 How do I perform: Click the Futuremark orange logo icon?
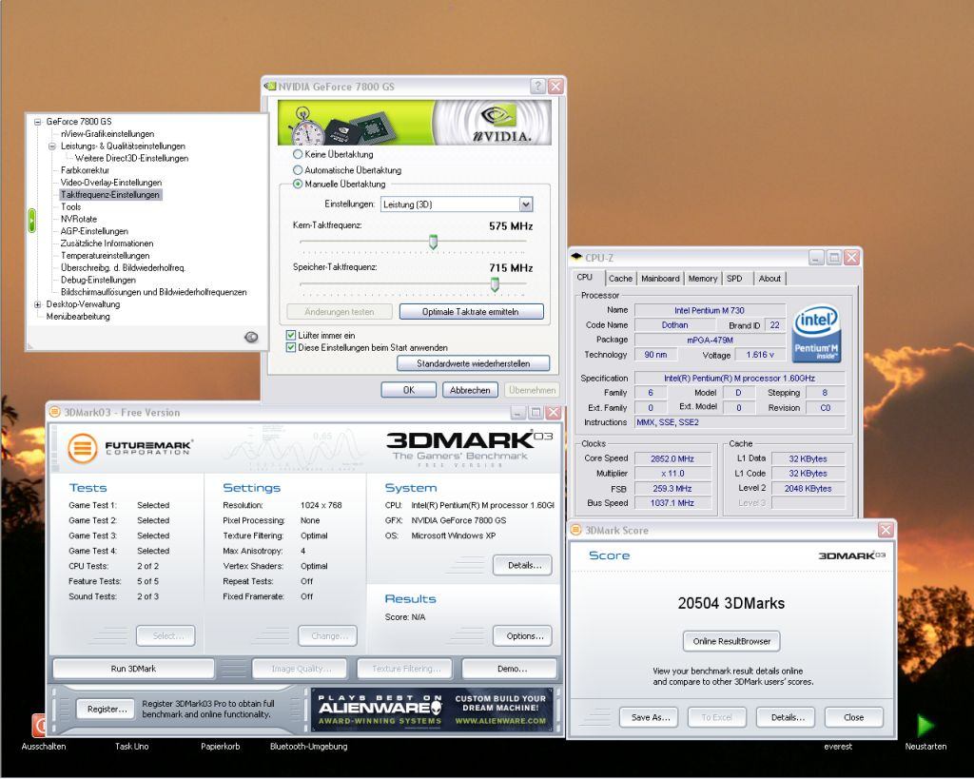83,448
